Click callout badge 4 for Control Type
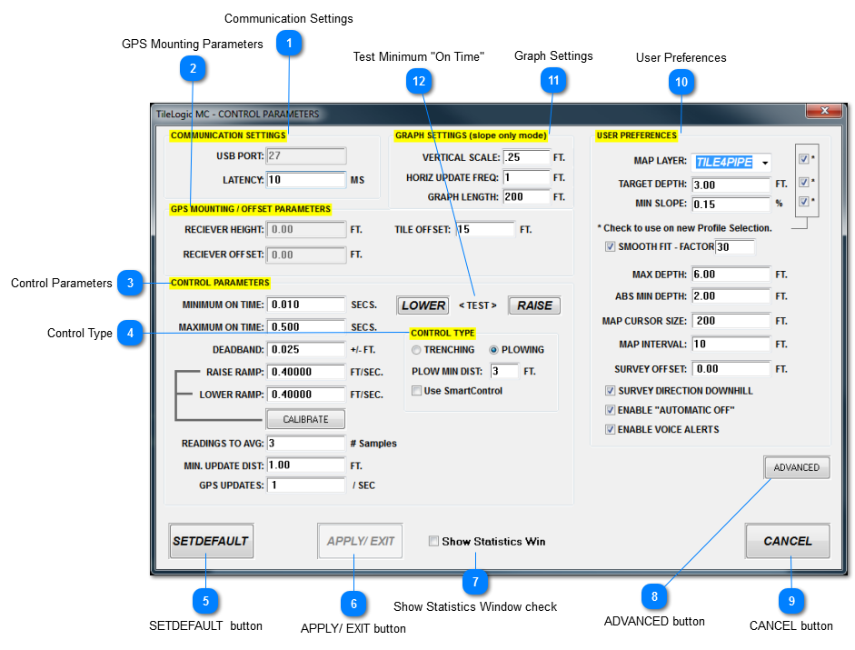This screenshot has height=650, width=855. tap(130, 334)
